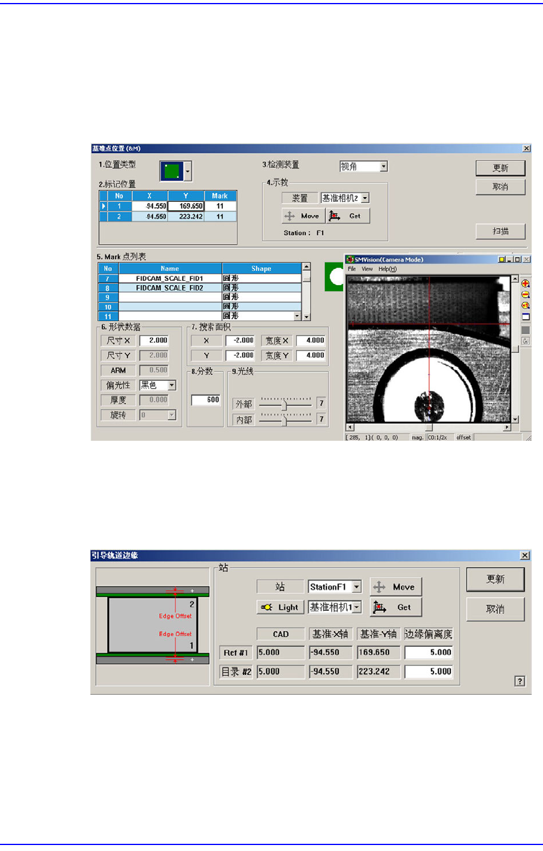Click the zoom-out magnifier in SMVision toolbar
This screenshot has height=851, width=543.
[x=526, y=295]
